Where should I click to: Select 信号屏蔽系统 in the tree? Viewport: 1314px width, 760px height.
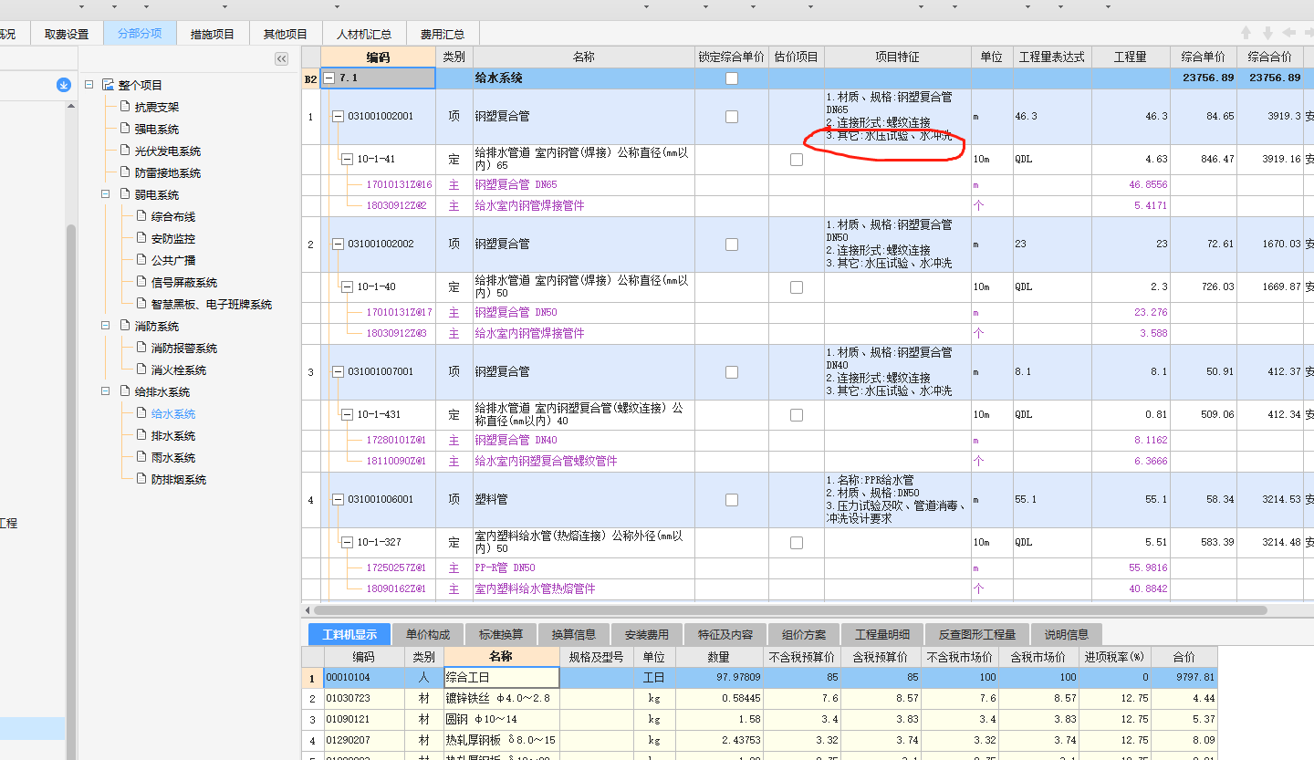[x=184, y=282]
